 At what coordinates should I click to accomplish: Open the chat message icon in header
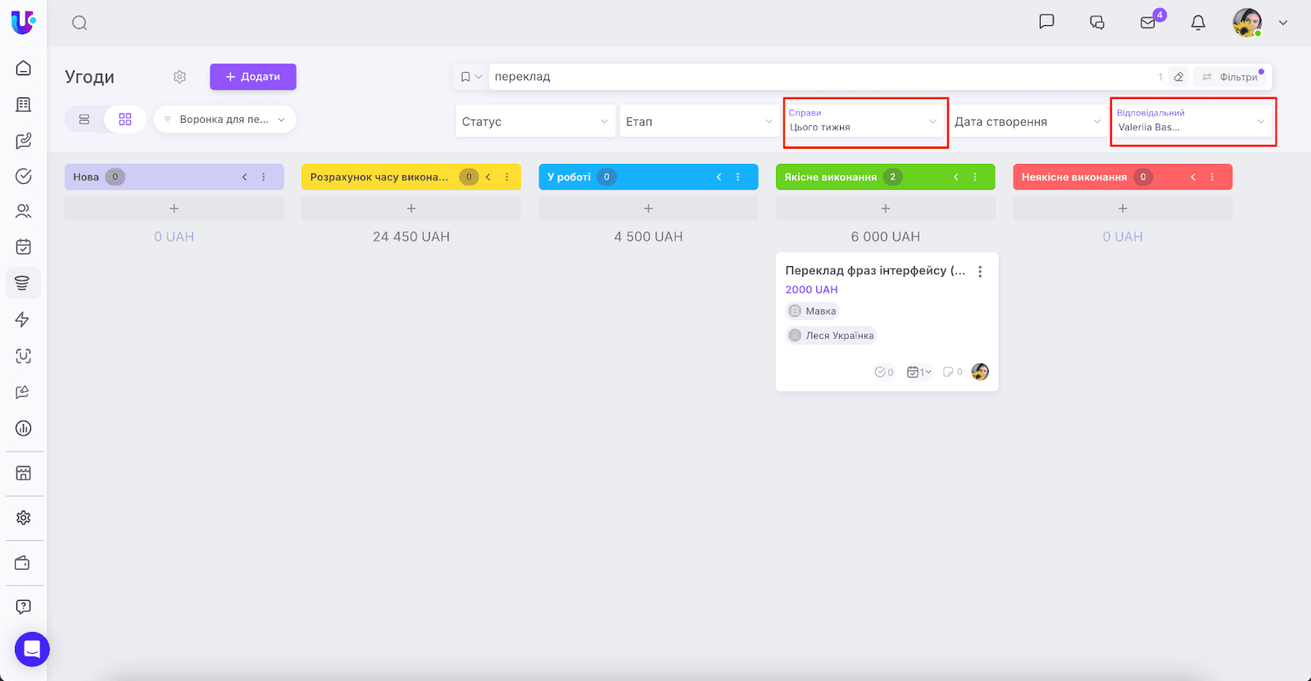(x=1046, y=22)
